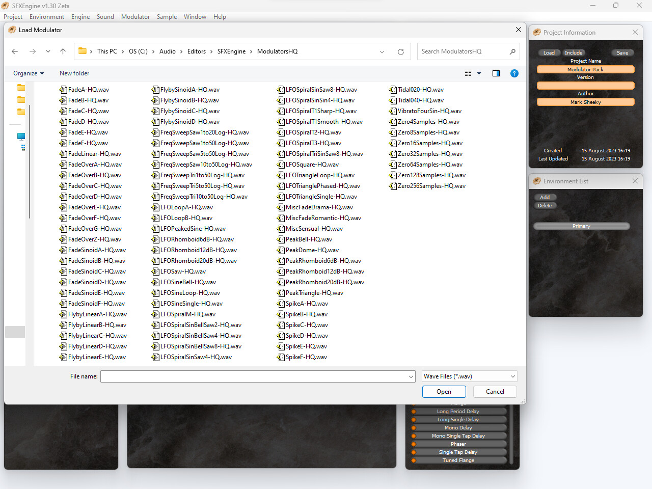The height and width of the screenshot is (489, 652).
Task: Click inside the File name input field
Action: coord(255,376)
